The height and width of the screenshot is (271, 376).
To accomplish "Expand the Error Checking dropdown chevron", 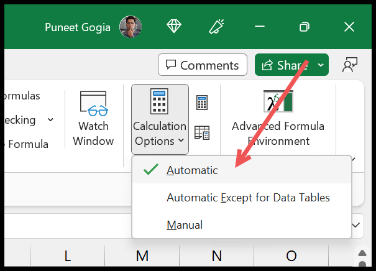I will [x=50, y=119].
